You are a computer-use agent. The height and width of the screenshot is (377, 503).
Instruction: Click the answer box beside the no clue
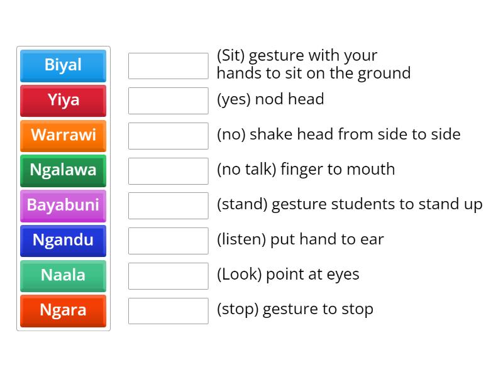coord(168,134)
